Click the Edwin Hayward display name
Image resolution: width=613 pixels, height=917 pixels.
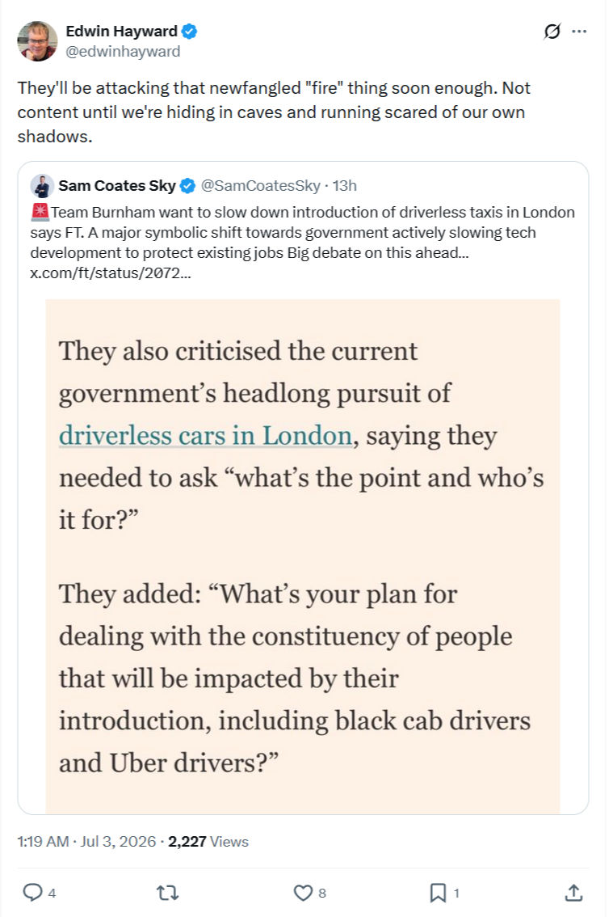[x=121, y=31]
